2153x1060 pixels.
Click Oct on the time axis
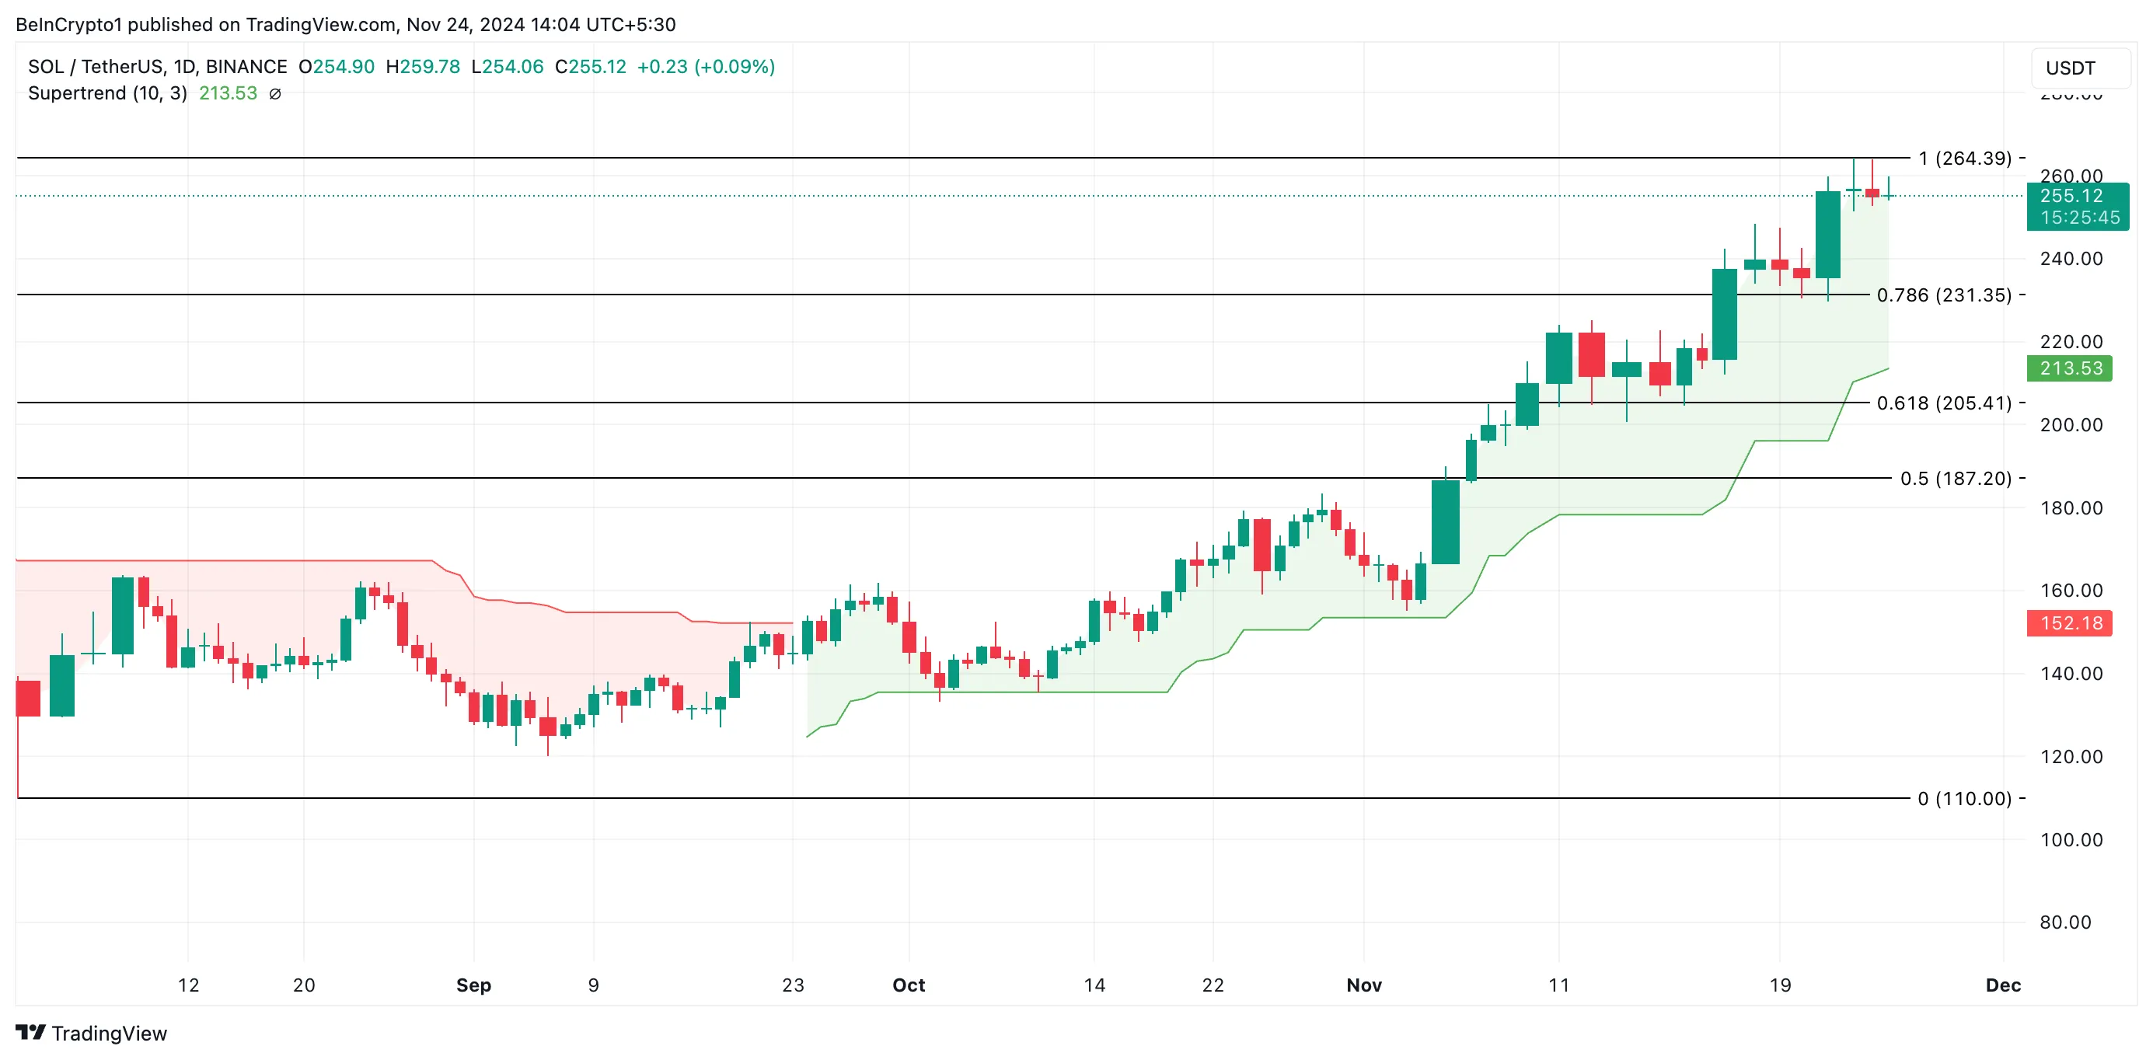click(x=909, y=985)
